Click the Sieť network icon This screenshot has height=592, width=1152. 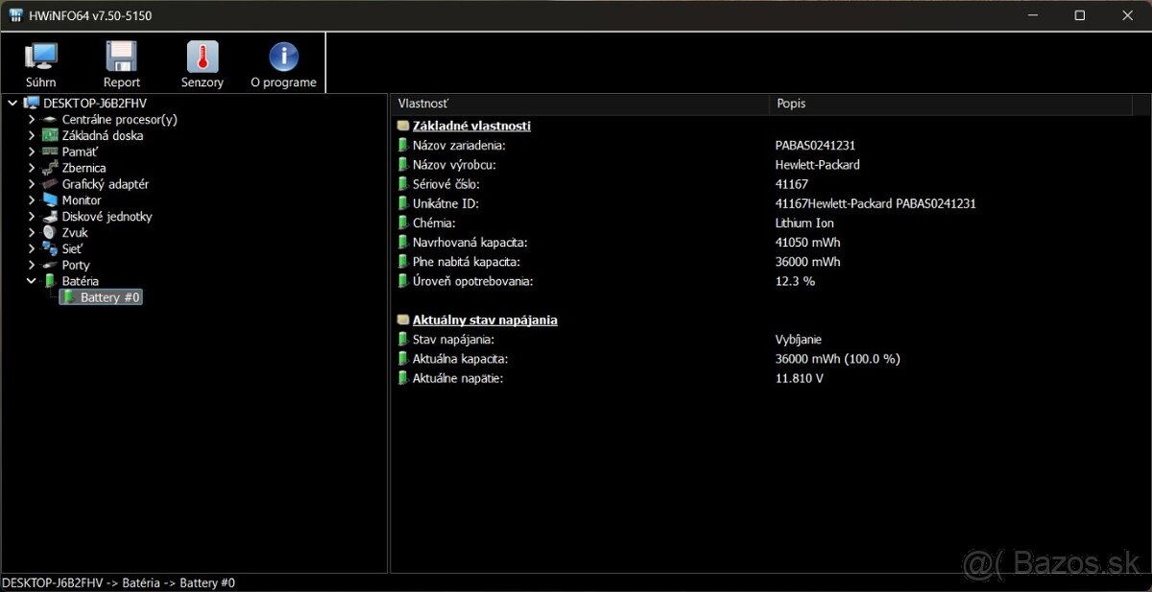click(x=48, y=248)
